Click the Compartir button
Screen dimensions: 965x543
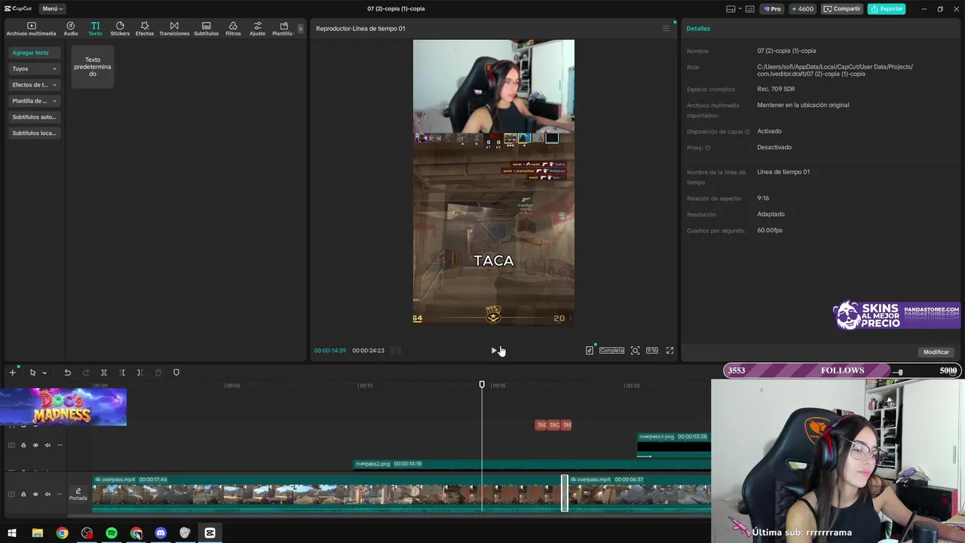(x=841, y=9)
